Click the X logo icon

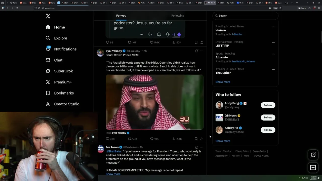click(x=48, y=16)
